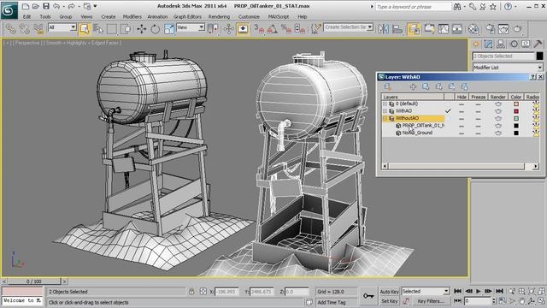Activate the Select and Move tool

coord(141,29)
